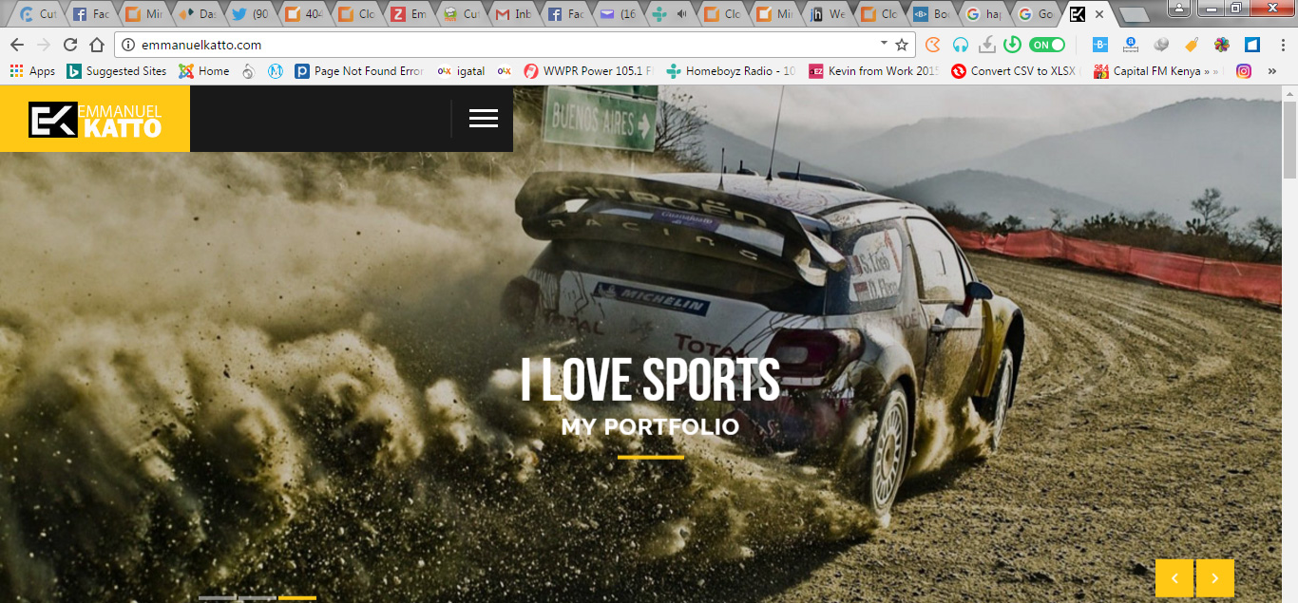Click the grey download tray extension icon

click(987, 45)
